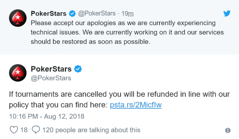This screenshot has height=139, width=239.
Task: Open the 19m timestamp link
Action: coord(127,14)
